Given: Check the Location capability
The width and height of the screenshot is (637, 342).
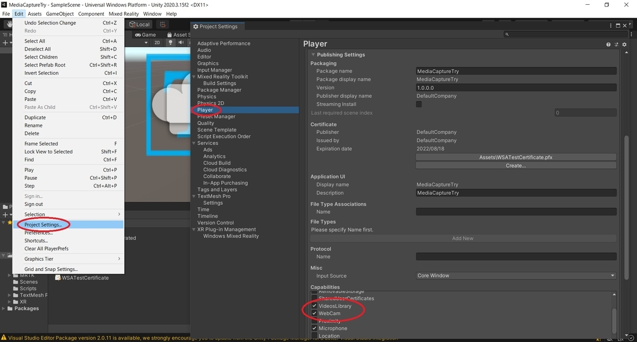Looking at the screenshot, I should (314, 336).
